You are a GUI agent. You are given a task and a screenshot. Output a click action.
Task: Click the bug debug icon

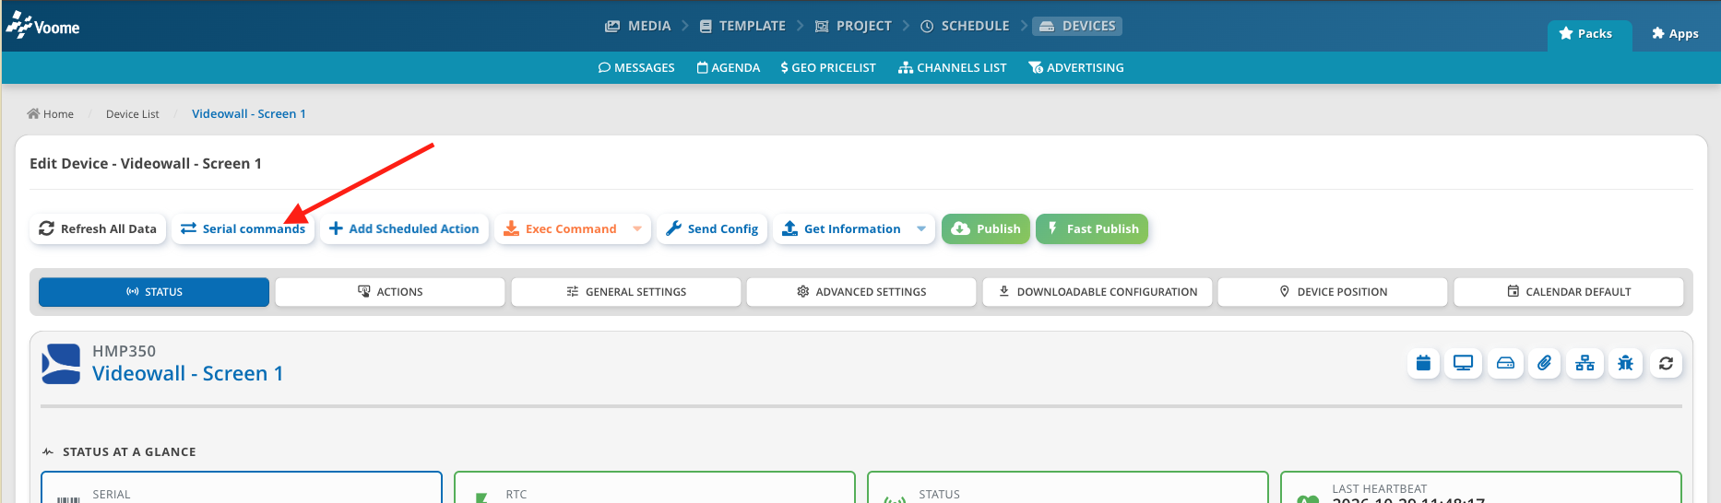(1625, 363)
